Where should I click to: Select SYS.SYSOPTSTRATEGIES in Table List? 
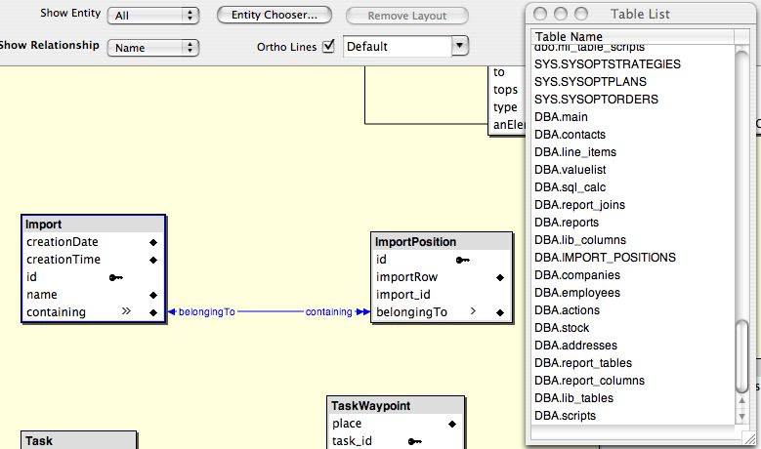[x=608, y=64]
